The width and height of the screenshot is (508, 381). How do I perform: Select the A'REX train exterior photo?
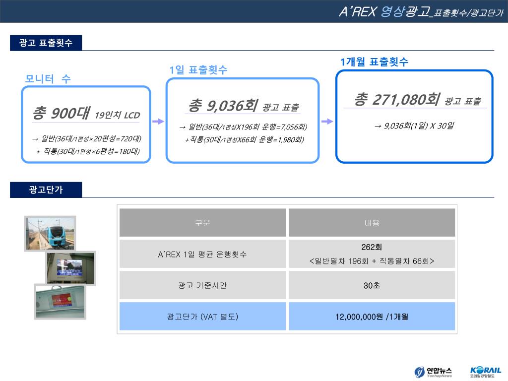point(50,234)
